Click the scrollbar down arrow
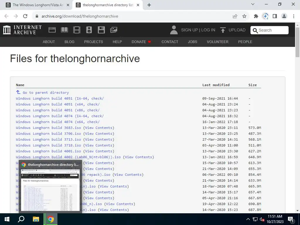 (x=297, y=211)
